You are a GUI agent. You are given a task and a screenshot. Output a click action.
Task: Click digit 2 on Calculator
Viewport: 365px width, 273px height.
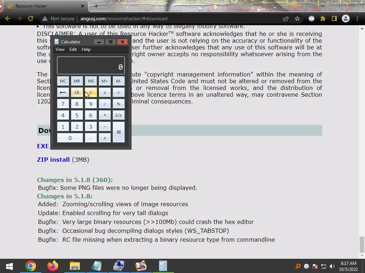coord(77,127)
